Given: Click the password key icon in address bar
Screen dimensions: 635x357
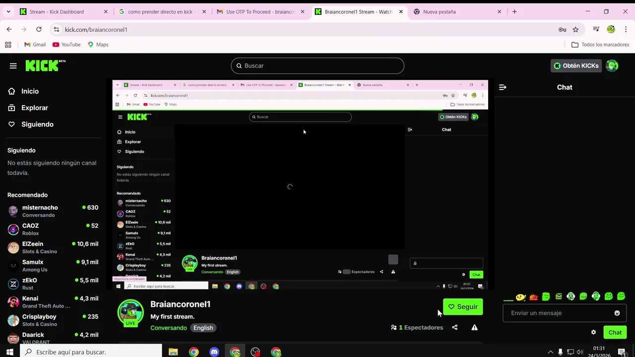Looking at the screenshot, I should [x=562, y=30].
